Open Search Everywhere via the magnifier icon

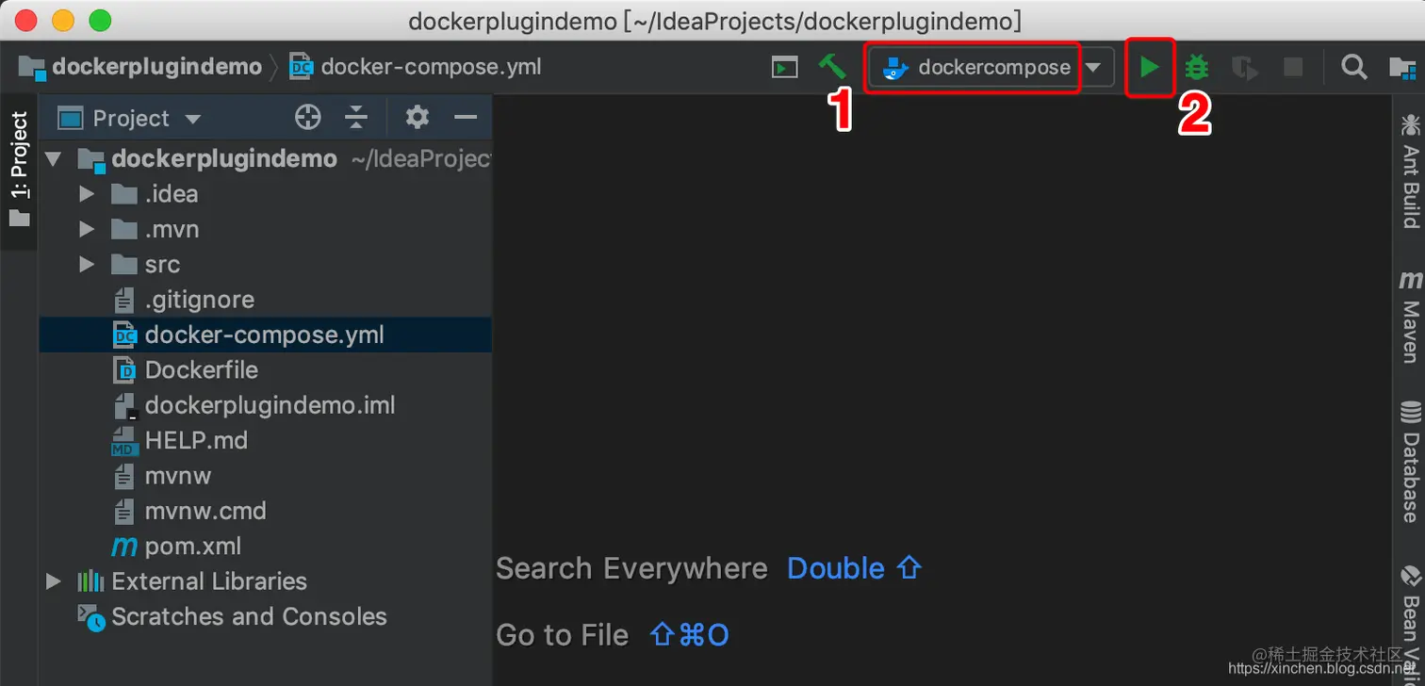pyautogui.click(x=1353, y=67)
